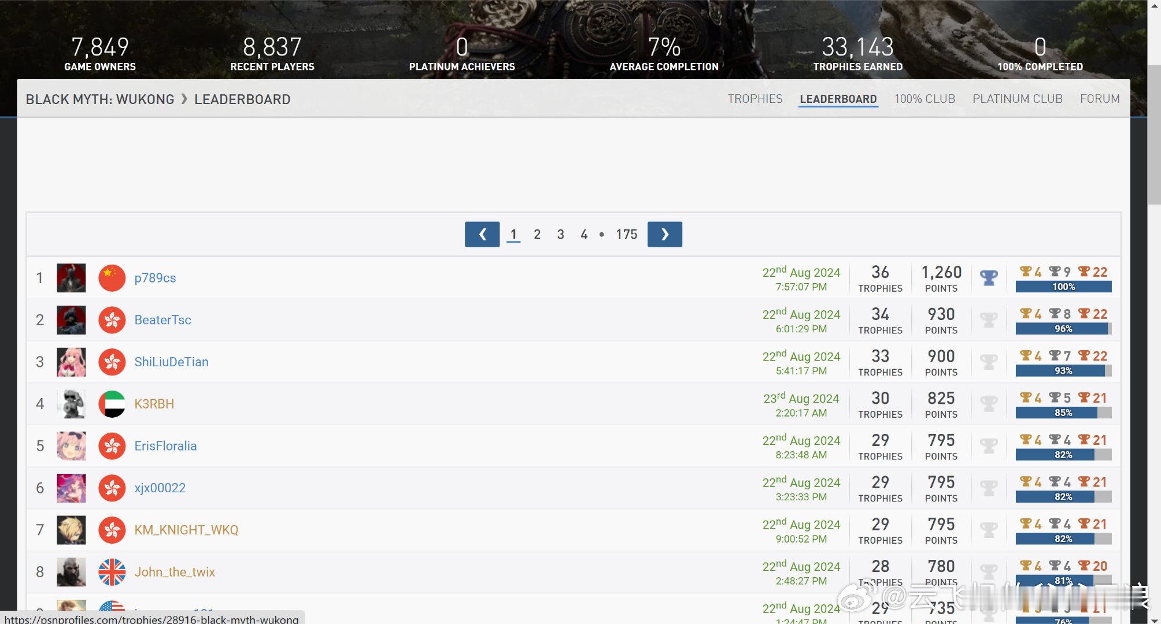1161x624 pixels.
Task: Go to leaderboard page 4
Action: pos(584,234)
